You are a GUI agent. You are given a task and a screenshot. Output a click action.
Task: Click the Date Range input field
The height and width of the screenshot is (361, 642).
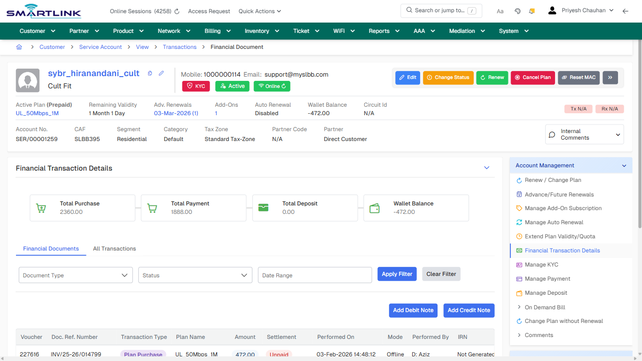[314, 275]
